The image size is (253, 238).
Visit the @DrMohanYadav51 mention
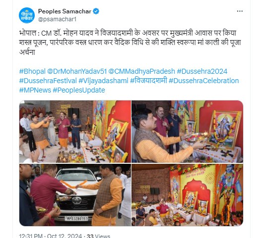77,71
